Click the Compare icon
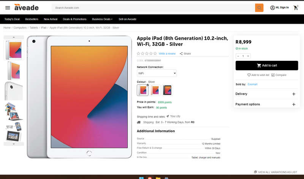 tap(273, 75)
